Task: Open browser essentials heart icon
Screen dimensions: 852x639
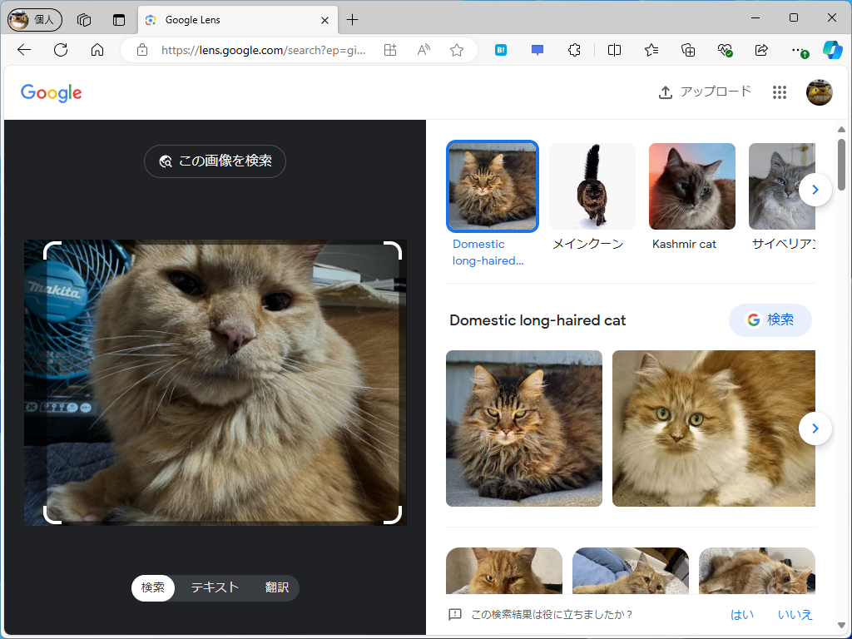Action: (x=725, y=50)
